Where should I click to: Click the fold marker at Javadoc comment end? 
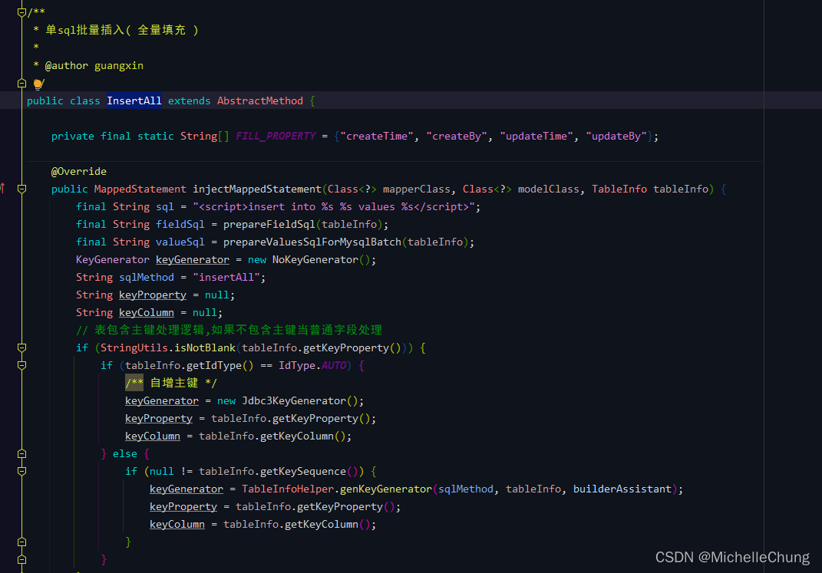21,83
